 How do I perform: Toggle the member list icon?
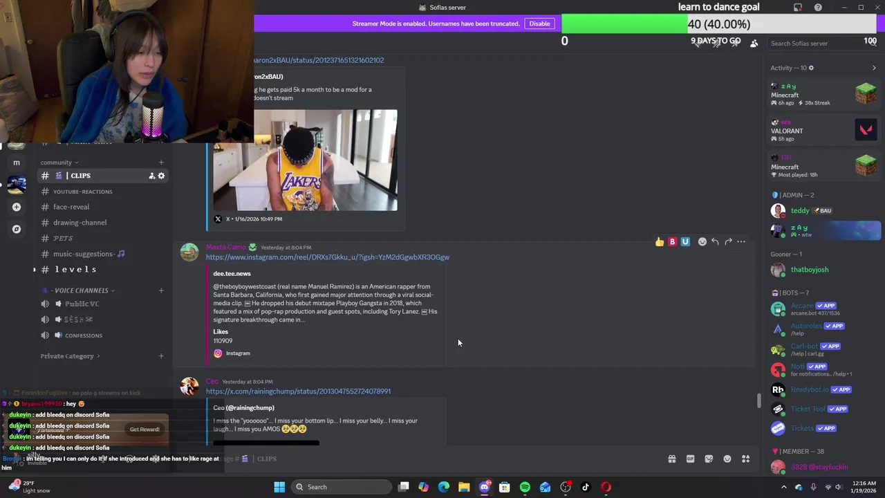754,43
